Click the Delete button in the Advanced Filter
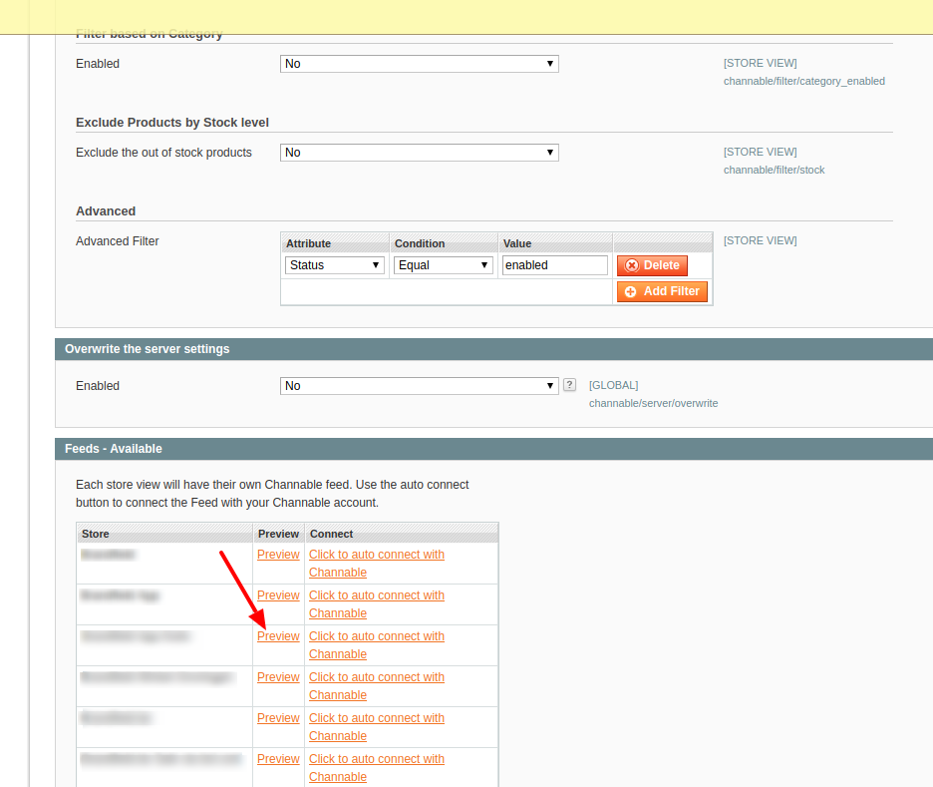Viewport: 933px width, 787px height. point(651,265)
